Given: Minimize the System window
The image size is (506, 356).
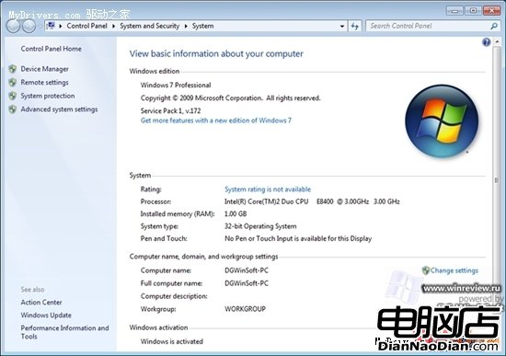Looking at the screenshot, I should tap(455, 11).
